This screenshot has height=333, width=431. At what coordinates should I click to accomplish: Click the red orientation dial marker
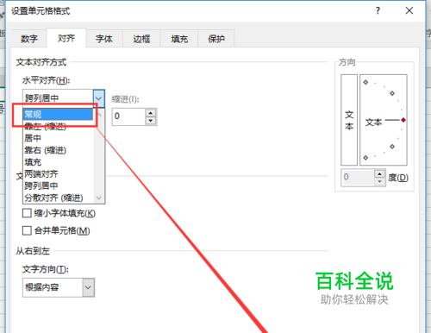coord(403,120)
